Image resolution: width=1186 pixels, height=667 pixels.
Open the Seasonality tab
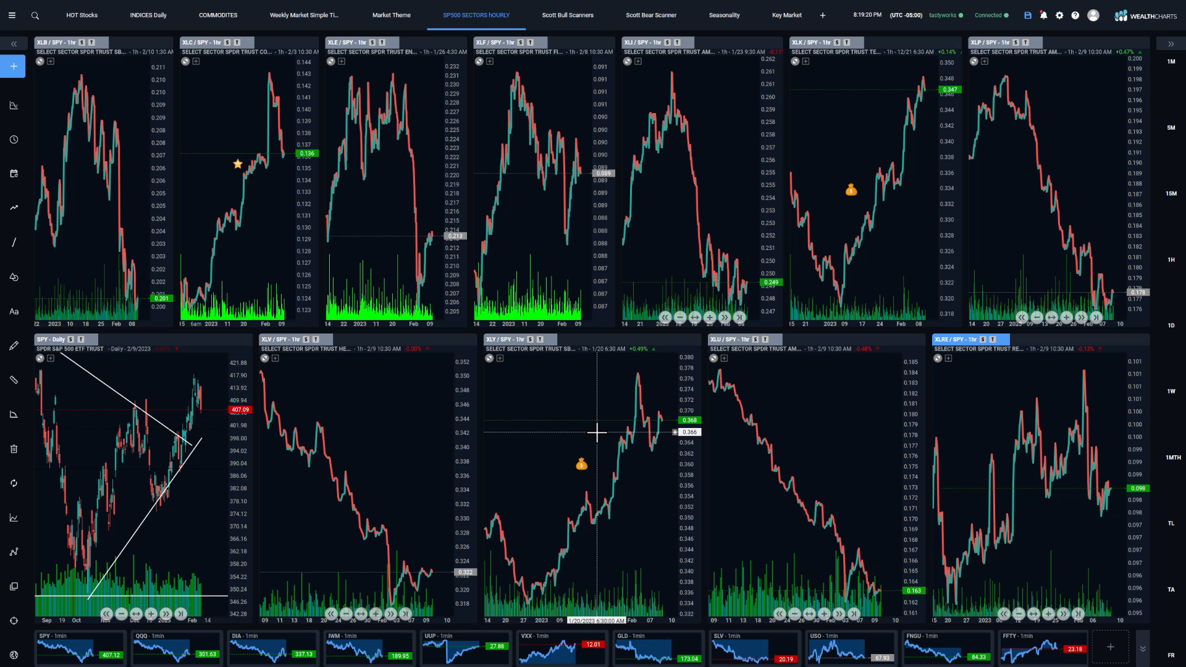click(x=724, y=15)
